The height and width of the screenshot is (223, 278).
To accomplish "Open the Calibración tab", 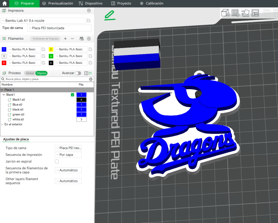I will click(x=152, y=3).
